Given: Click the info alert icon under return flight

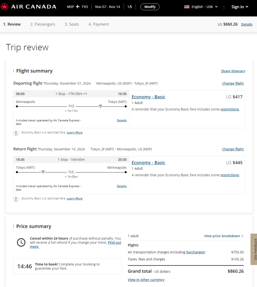Looking at the screenshot, I should point(16,199).
